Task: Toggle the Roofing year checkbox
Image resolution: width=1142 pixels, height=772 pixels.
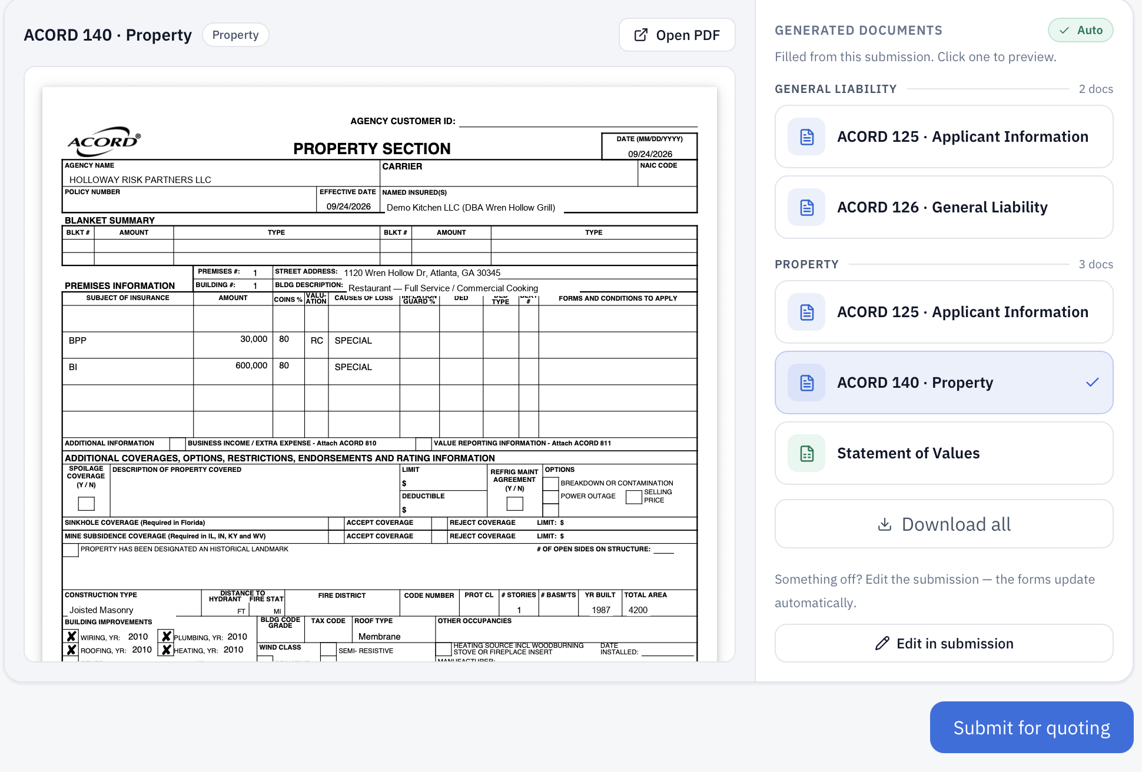Action: tap(71, 650)
